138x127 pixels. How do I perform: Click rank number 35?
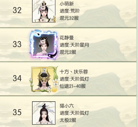pos(17,112)
